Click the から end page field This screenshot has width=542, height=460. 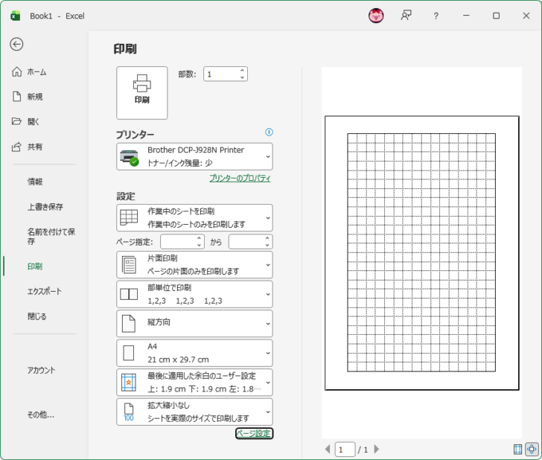[246, 242]
